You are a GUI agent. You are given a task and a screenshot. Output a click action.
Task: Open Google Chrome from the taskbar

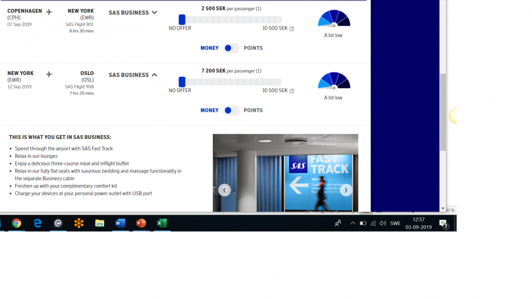pos(17,223)
